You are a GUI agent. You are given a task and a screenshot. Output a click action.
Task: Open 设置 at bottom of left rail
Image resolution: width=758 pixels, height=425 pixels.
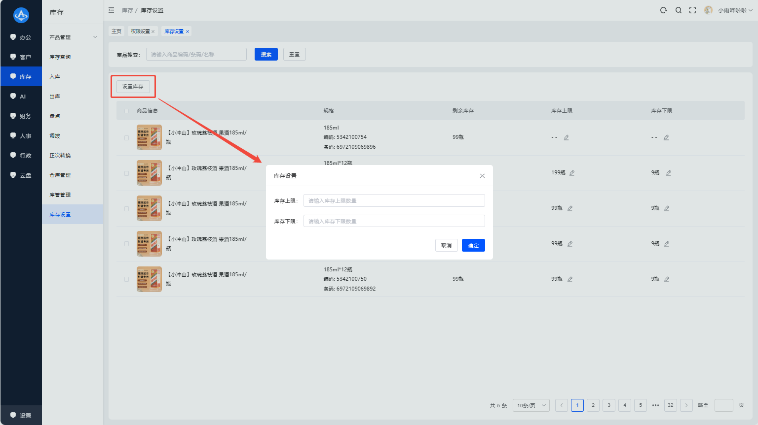(21, 415)
